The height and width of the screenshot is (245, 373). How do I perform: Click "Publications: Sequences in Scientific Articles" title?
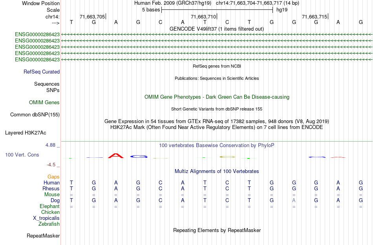tap(217, 78)
